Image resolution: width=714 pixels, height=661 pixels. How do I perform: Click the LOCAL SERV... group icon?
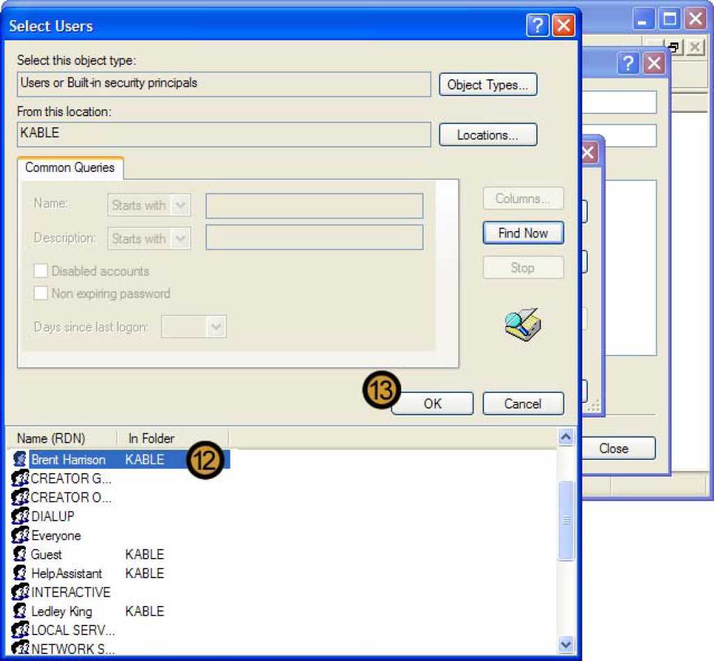(20, 630)
